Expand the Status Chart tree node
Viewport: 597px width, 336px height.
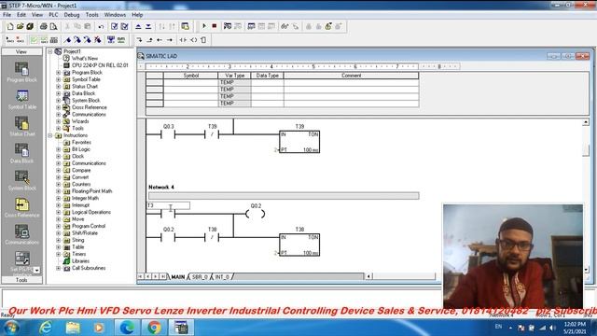[58, 87]
